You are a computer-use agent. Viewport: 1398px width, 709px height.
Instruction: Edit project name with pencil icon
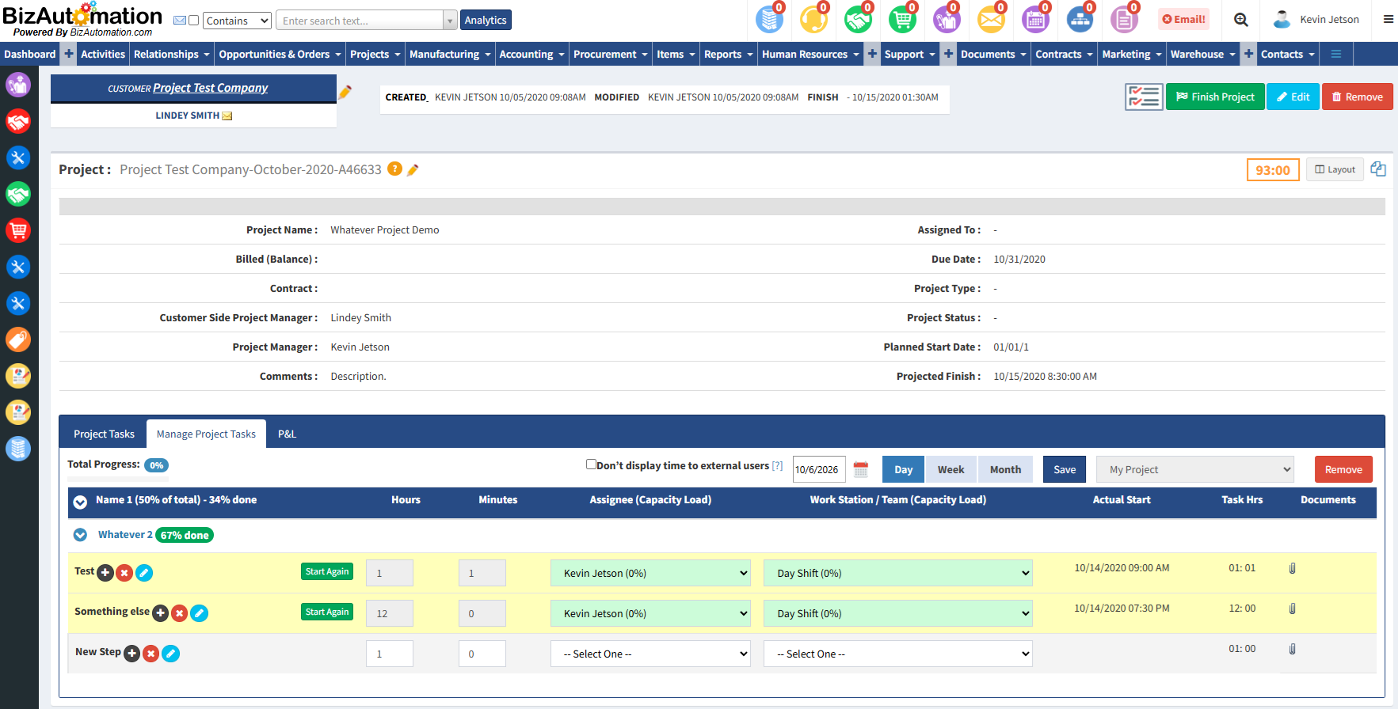coord(413,169)
